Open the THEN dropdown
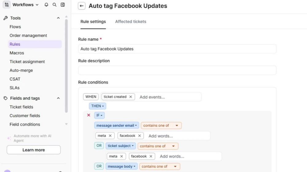The width and height of the screenshot is (307, 172). [98, 106]
